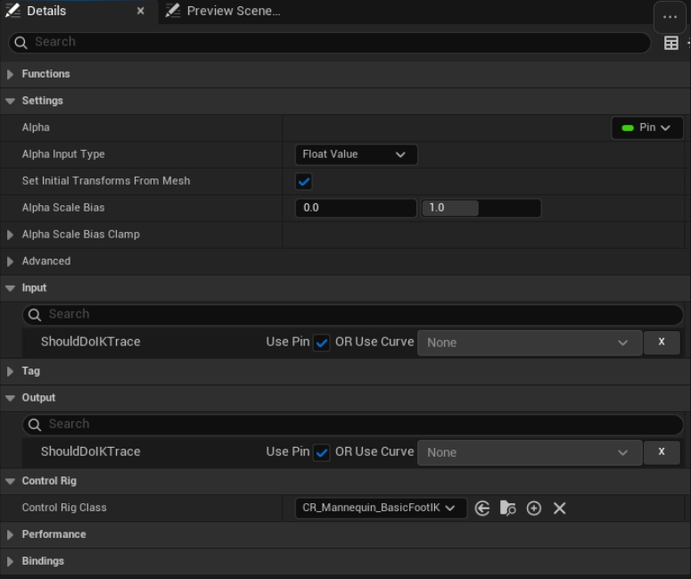Clear the Control Rig Class value
Viewport: 691px width, 579px height.
pos(560,509)
